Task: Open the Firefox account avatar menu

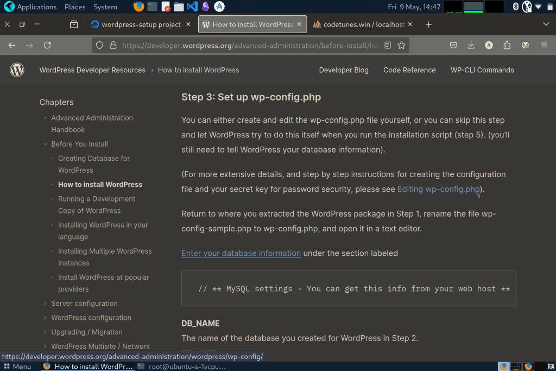Action: (x=489, y=45)
